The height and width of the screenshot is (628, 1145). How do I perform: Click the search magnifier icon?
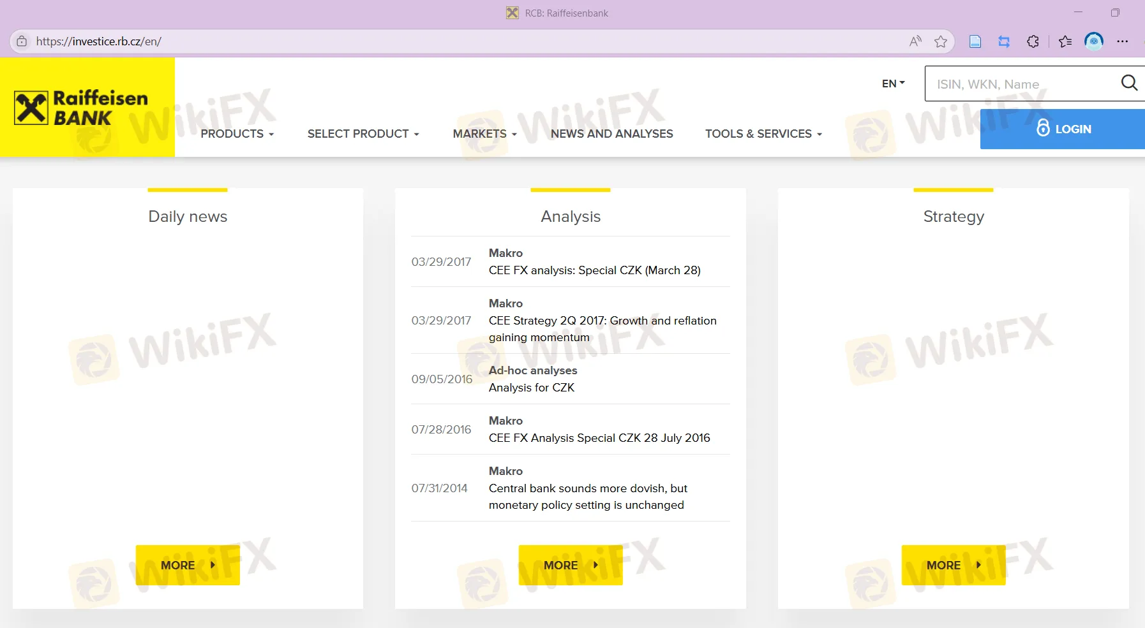[x=1129, y=83]
